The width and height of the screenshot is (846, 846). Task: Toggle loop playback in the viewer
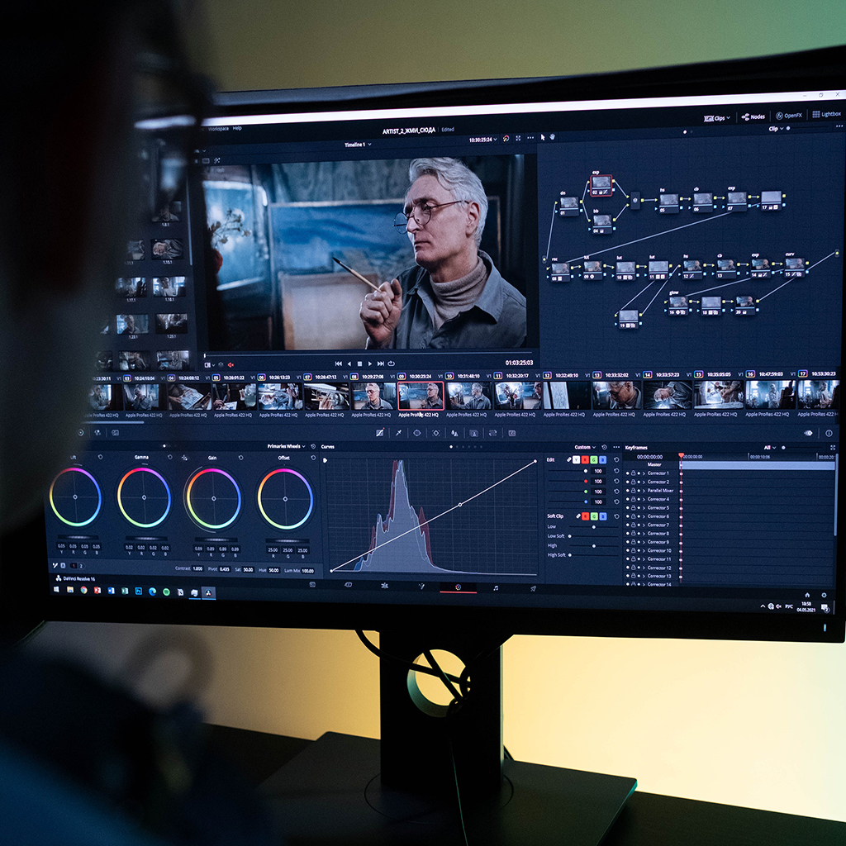[391, 364]
